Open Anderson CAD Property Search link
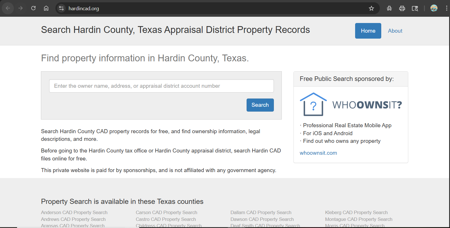This screenshot has height=228, width=450. pos(74,212)
